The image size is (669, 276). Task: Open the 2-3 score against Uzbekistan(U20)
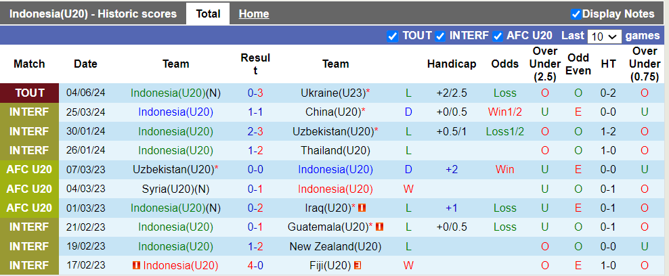point(255,131)
